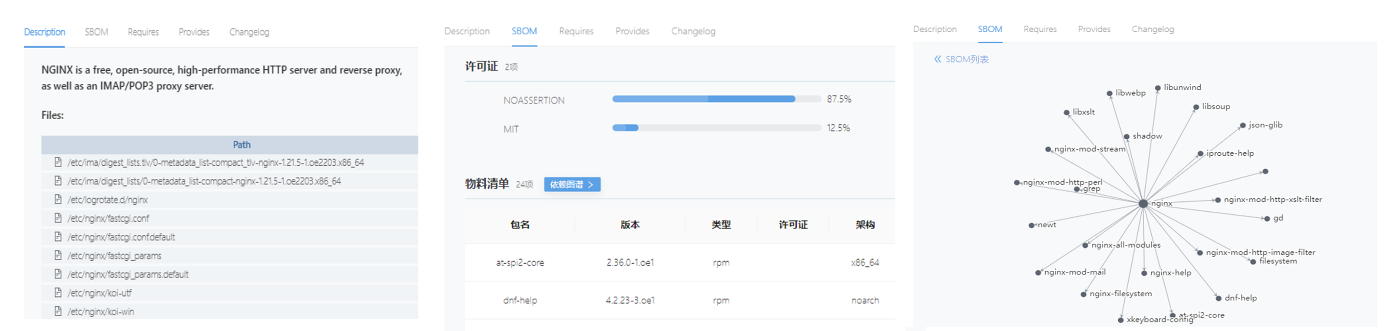Screen dimensions: 1395x331
Task: Click the file icon beside /etc/logrotate.d/nginx
Action: [58, 200]
